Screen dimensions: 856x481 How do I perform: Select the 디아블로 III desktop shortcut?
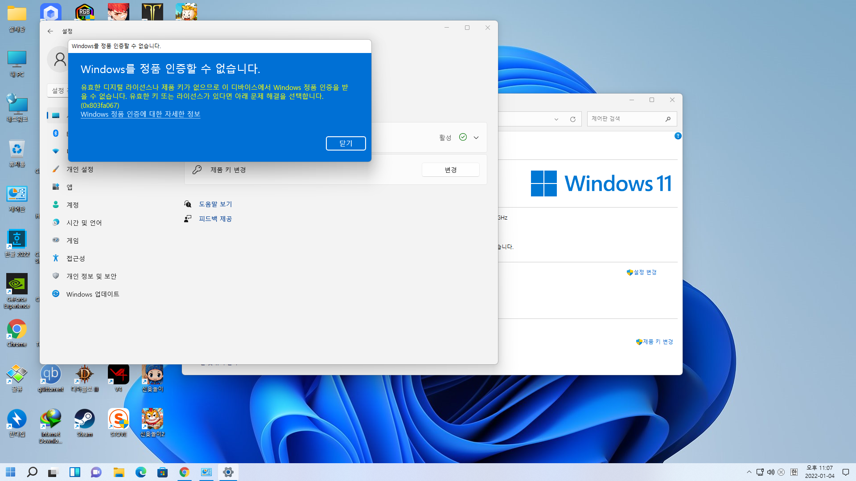(85, 378)
